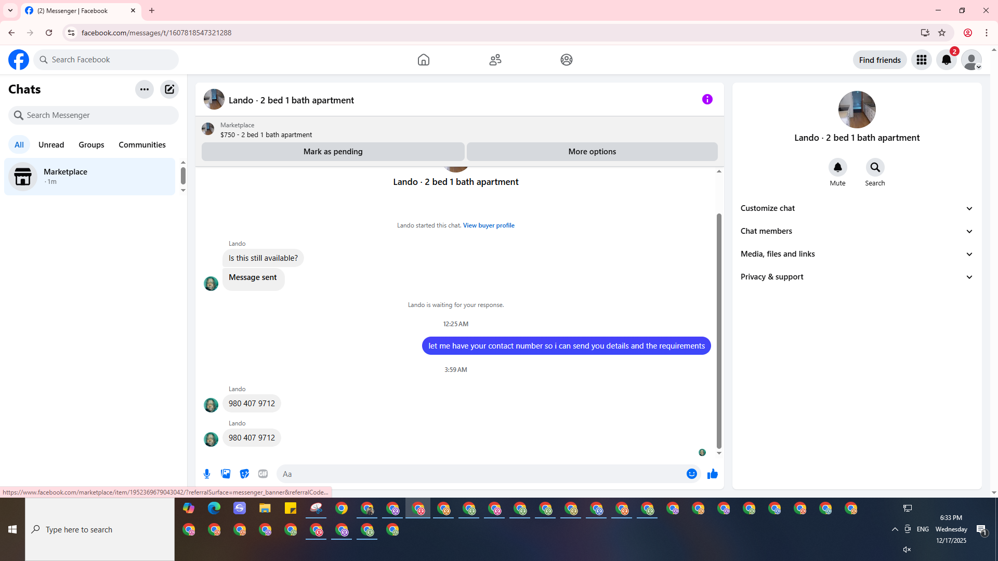
Task: Mute this conversation's notifications
Action: point(837,168)
